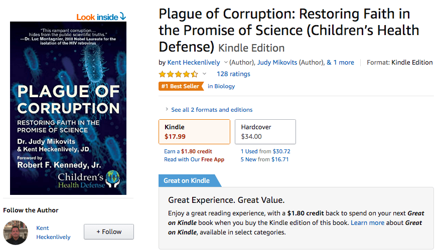Click the Look inside arrow icon
The image size is (443, 251).
click(x=123, y=17)
